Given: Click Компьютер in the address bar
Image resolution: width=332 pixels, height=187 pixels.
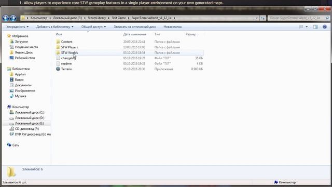Looking at the screenshot, I should coord(39,18).
